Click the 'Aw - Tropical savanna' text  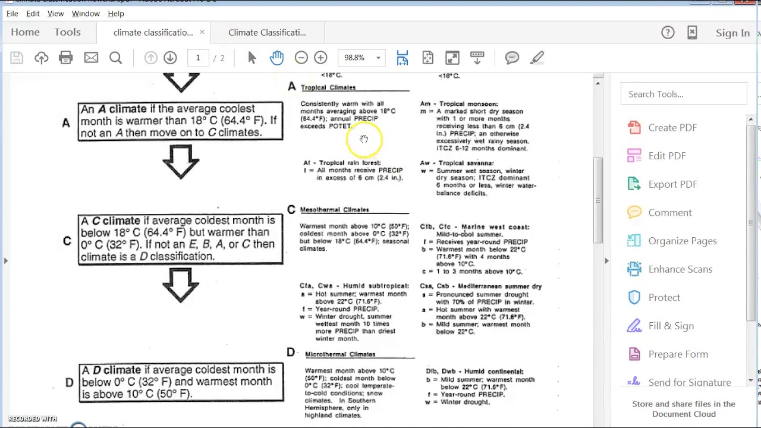[x=457, y=163]
